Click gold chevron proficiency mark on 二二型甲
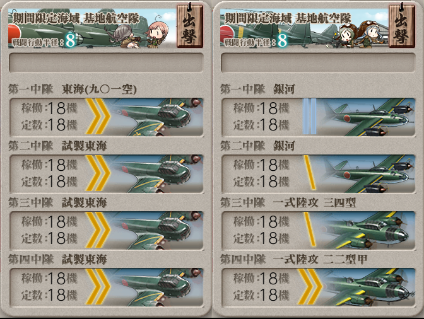 click(x=310, y=287)
